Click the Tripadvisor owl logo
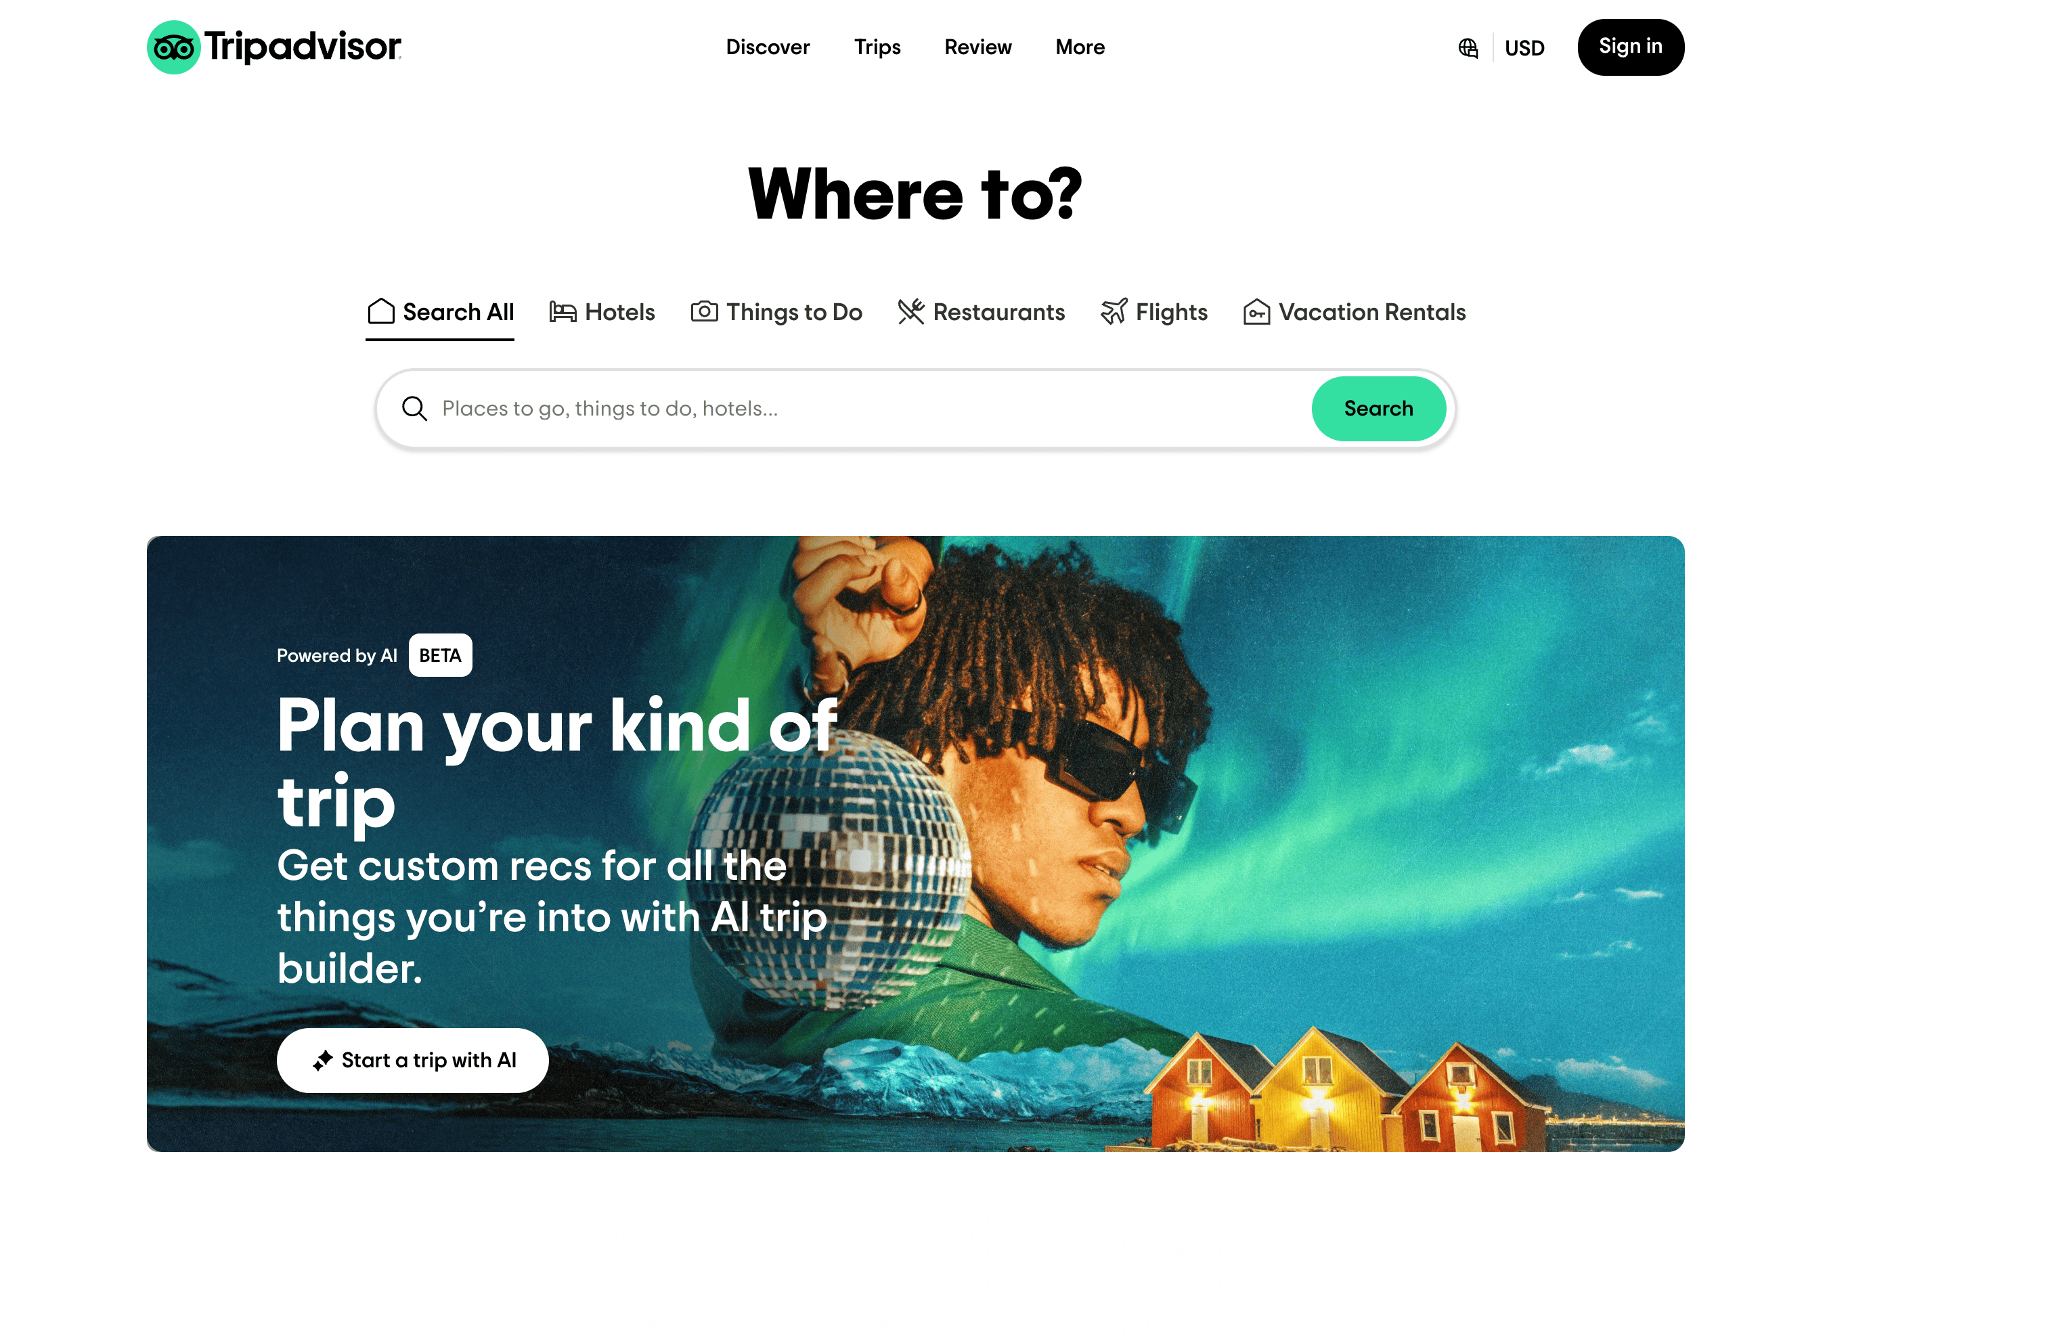2047x1336 pixels. click(174, 47)
